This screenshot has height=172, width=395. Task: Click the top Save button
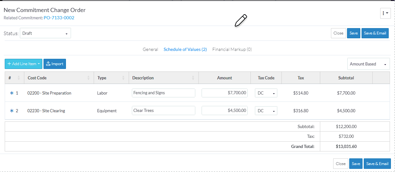(354, 33)
